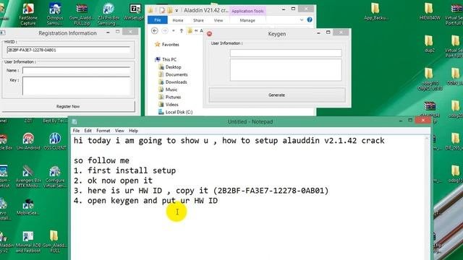Viewport: 463px width, 260px height.
Task: Click the Key text box in Registration Information
Action: tap(76, 86)
